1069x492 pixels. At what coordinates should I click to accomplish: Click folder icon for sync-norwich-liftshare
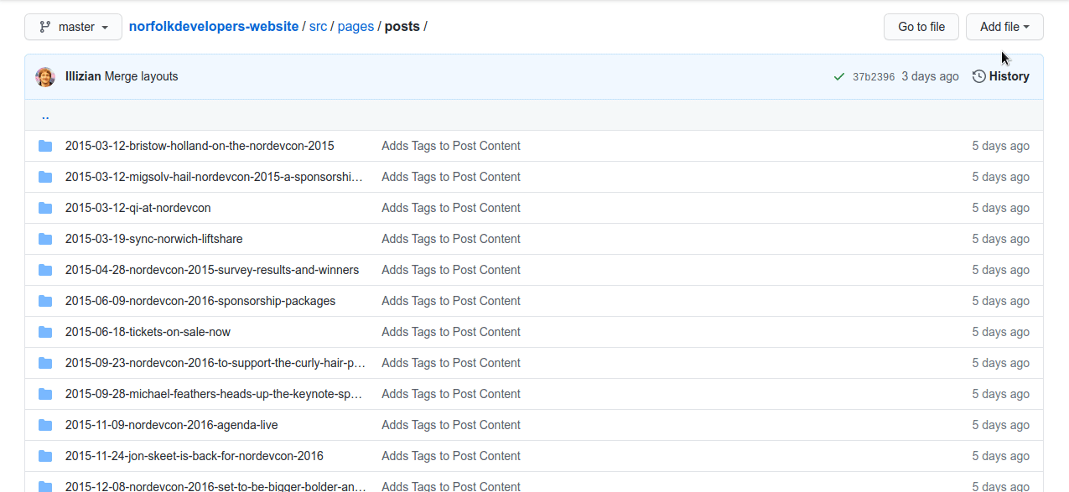click(x=45, y=239)
